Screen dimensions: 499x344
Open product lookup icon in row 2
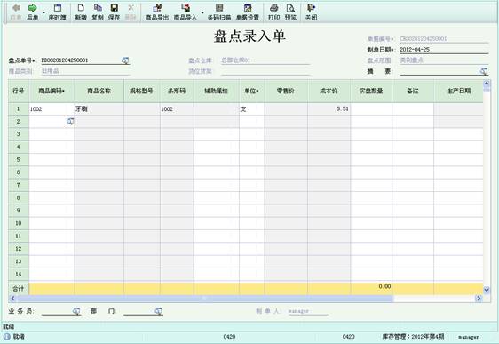[70, 122]
